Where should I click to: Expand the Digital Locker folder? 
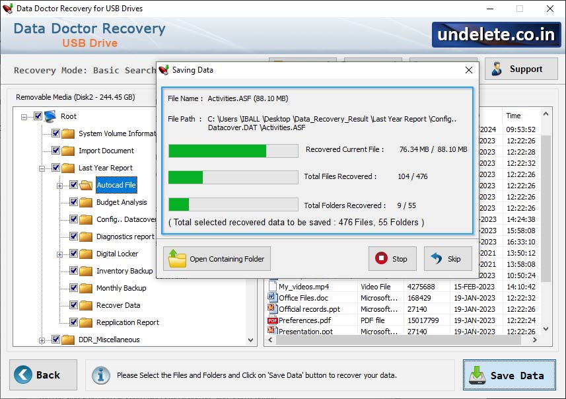pos(59,254)
